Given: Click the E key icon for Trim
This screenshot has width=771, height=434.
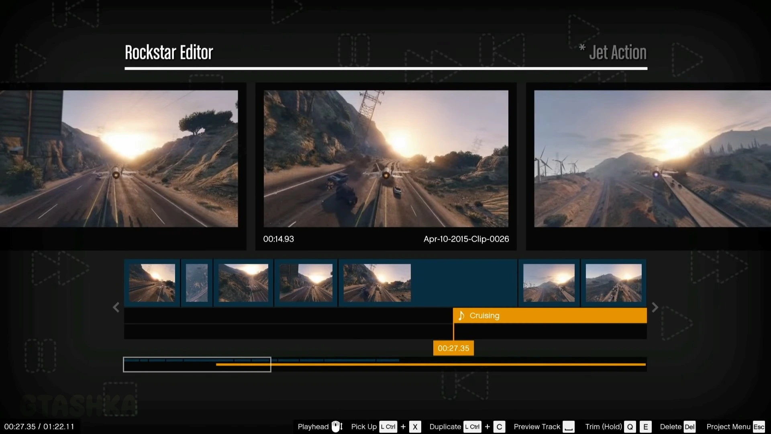Looking at the screenshot, I should (646, 427).
